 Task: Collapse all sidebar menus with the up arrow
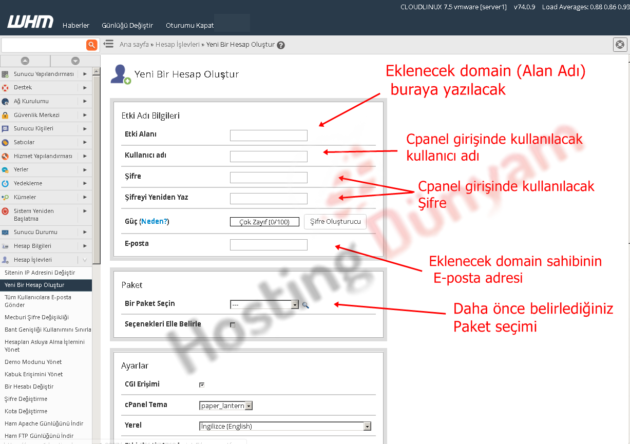click(x=25, y=61)
